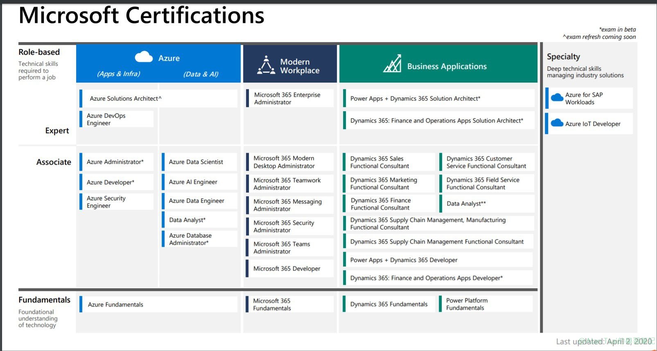Choose "Dynamics 365 Finance Functional Consultant"
The width and height of the screenshot is (657, 351).
point(389,204)
